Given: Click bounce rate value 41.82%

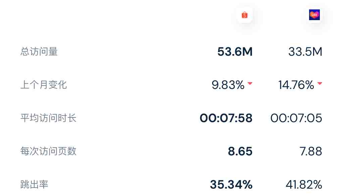Looking at the screenshot, I should pos(304,185).
